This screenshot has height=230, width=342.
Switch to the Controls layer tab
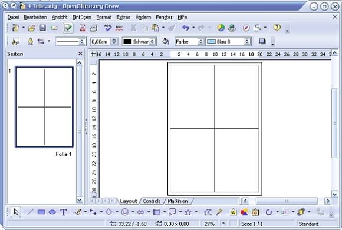(152, 201)
